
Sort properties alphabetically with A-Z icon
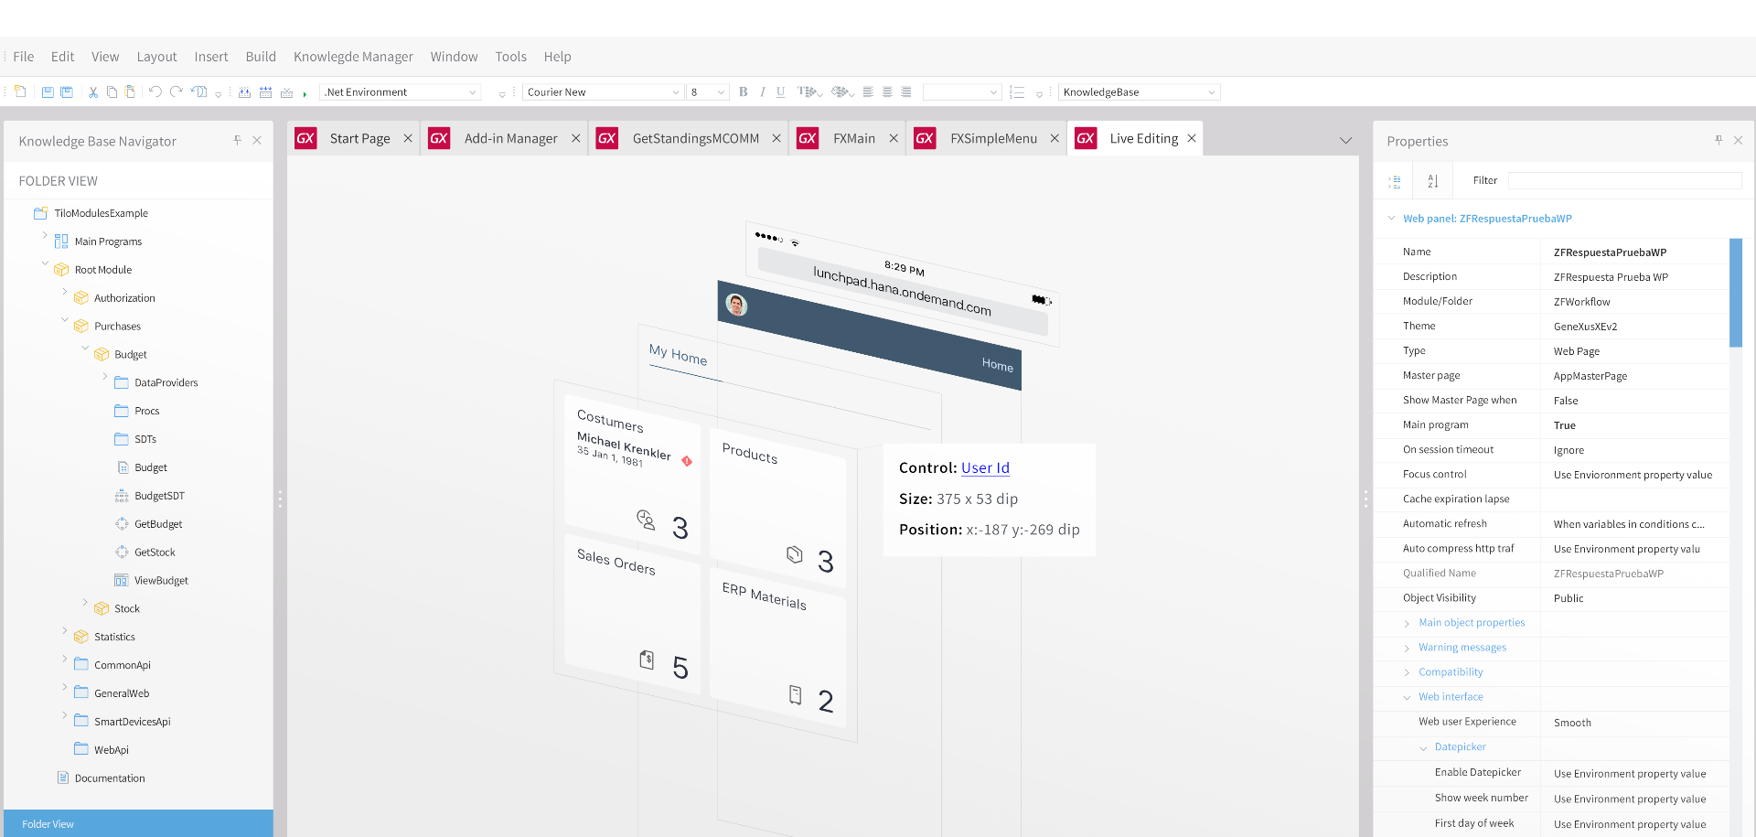point(1433,181)
